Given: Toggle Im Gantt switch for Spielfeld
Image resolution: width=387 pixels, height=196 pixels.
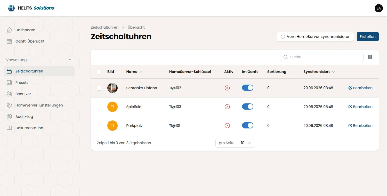Looking at the screenshot, I should tap(248, 107).
